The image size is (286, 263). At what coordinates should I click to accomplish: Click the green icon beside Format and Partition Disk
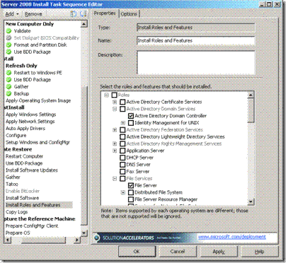coord(8,45)
